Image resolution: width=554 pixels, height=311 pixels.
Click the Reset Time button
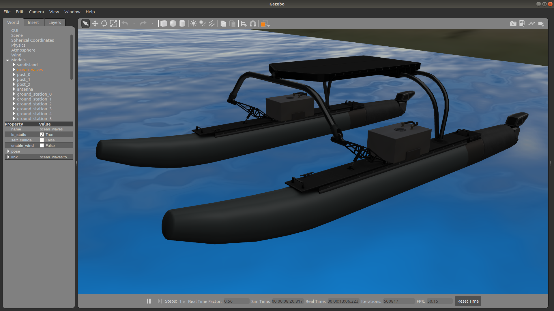click(x=468, y=301)
